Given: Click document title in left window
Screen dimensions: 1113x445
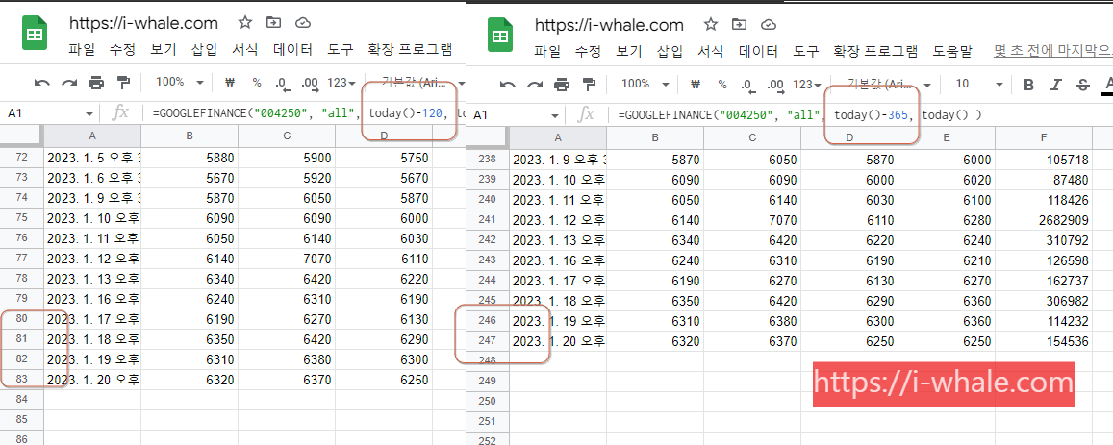Looking at the screenshot, I should [x=143, y=23].
